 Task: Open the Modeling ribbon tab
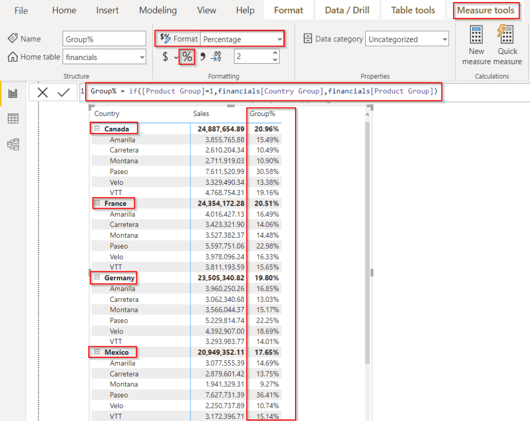158,10
